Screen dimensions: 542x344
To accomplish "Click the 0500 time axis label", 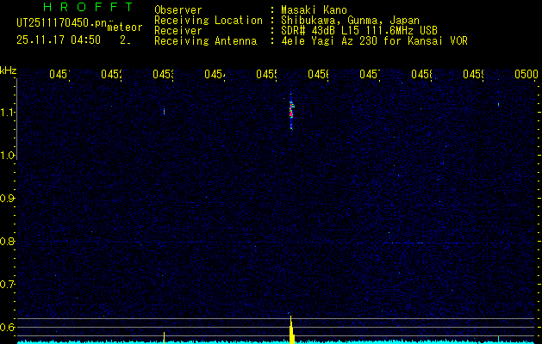I will click(x=526, y=75).
